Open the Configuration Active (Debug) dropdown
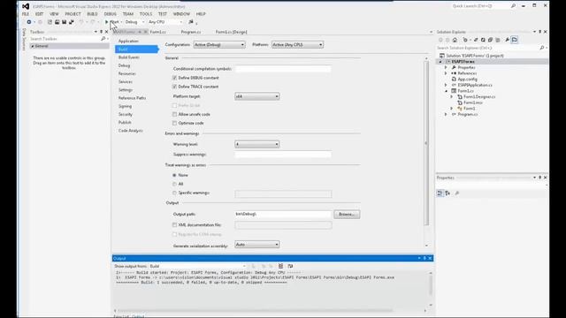 click(219, 45)
